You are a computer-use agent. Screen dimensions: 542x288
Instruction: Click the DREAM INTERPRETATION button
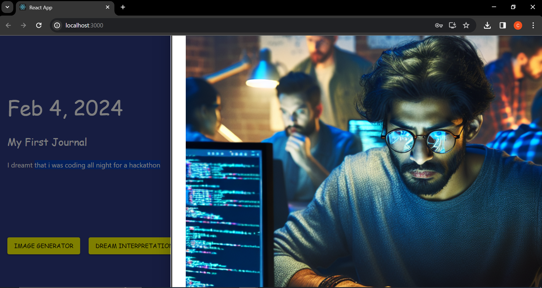[130, 246]
